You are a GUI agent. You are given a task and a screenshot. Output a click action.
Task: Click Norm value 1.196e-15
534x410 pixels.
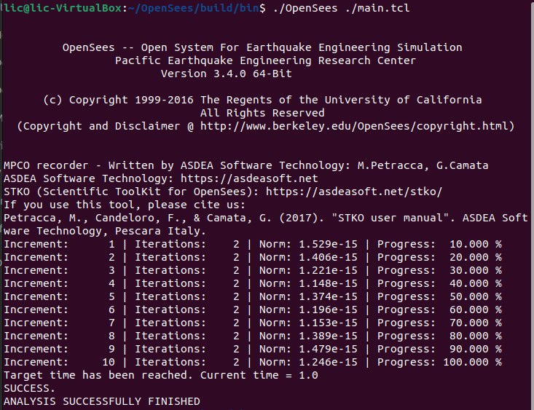(329, 310)
